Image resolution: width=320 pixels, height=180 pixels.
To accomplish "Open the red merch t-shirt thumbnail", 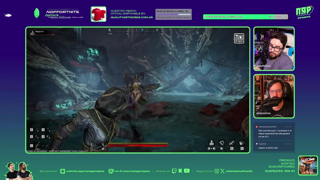I will [98, 14].
